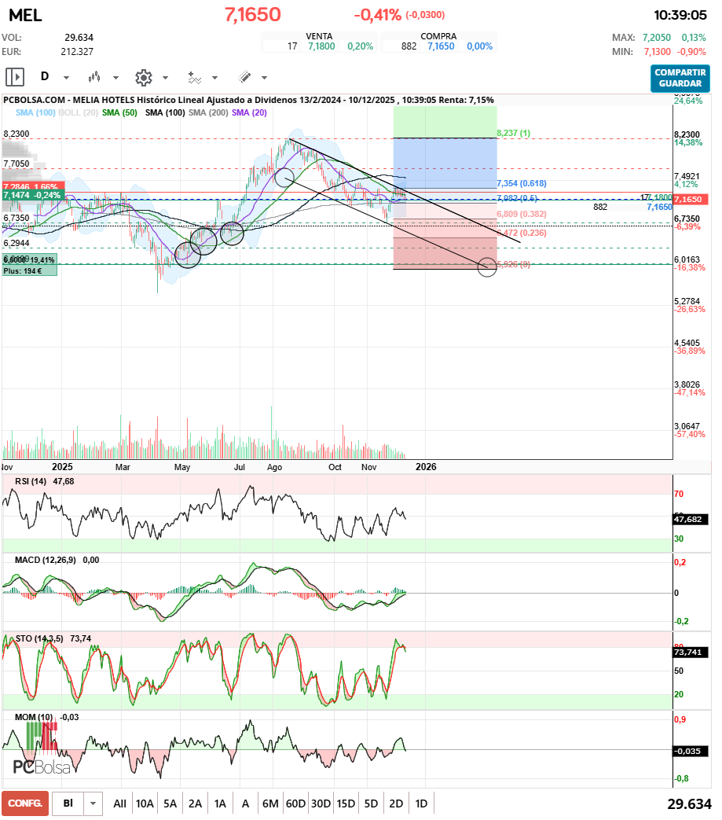Toggle the side panel icon
Screen dimensions: 722x820
pos(15,77)
